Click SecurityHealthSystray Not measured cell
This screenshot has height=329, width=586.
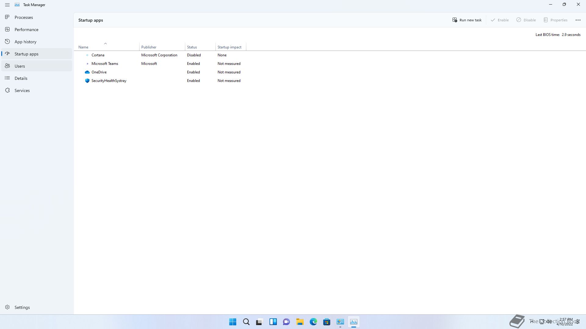point(229,81)
